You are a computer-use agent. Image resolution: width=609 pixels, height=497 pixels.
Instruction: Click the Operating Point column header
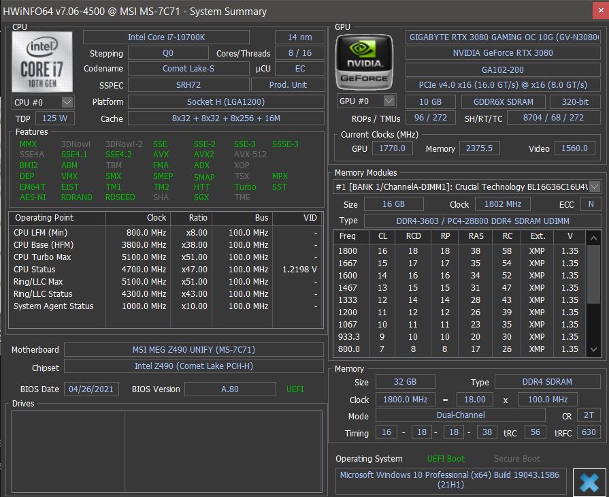click(57, 218)
